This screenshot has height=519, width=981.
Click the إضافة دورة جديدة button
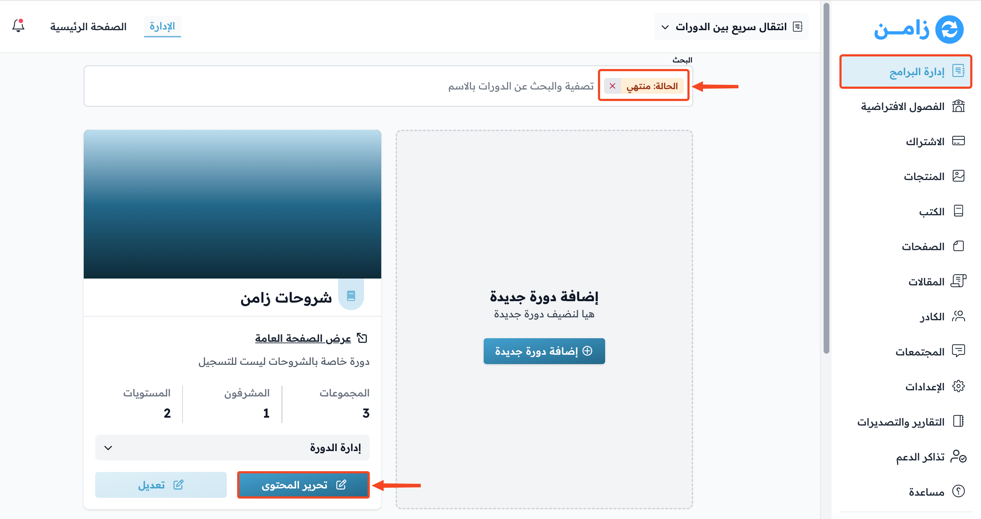click(x=544, y=351)
